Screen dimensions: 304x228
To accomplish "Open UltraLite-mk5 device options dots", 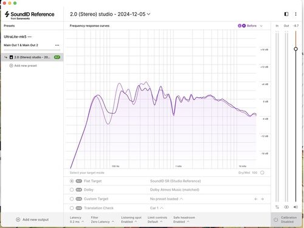I will tap(30, 36).
